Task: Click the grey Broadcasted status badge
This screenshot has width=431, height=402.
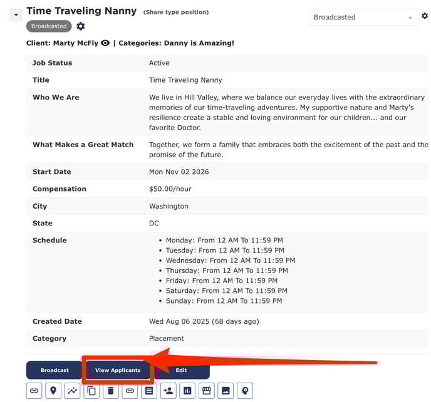Action: tap(49, 26)
